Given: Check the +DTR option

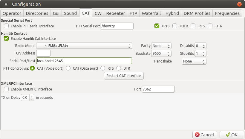Looking at the screenshot, I should (175, 26).
